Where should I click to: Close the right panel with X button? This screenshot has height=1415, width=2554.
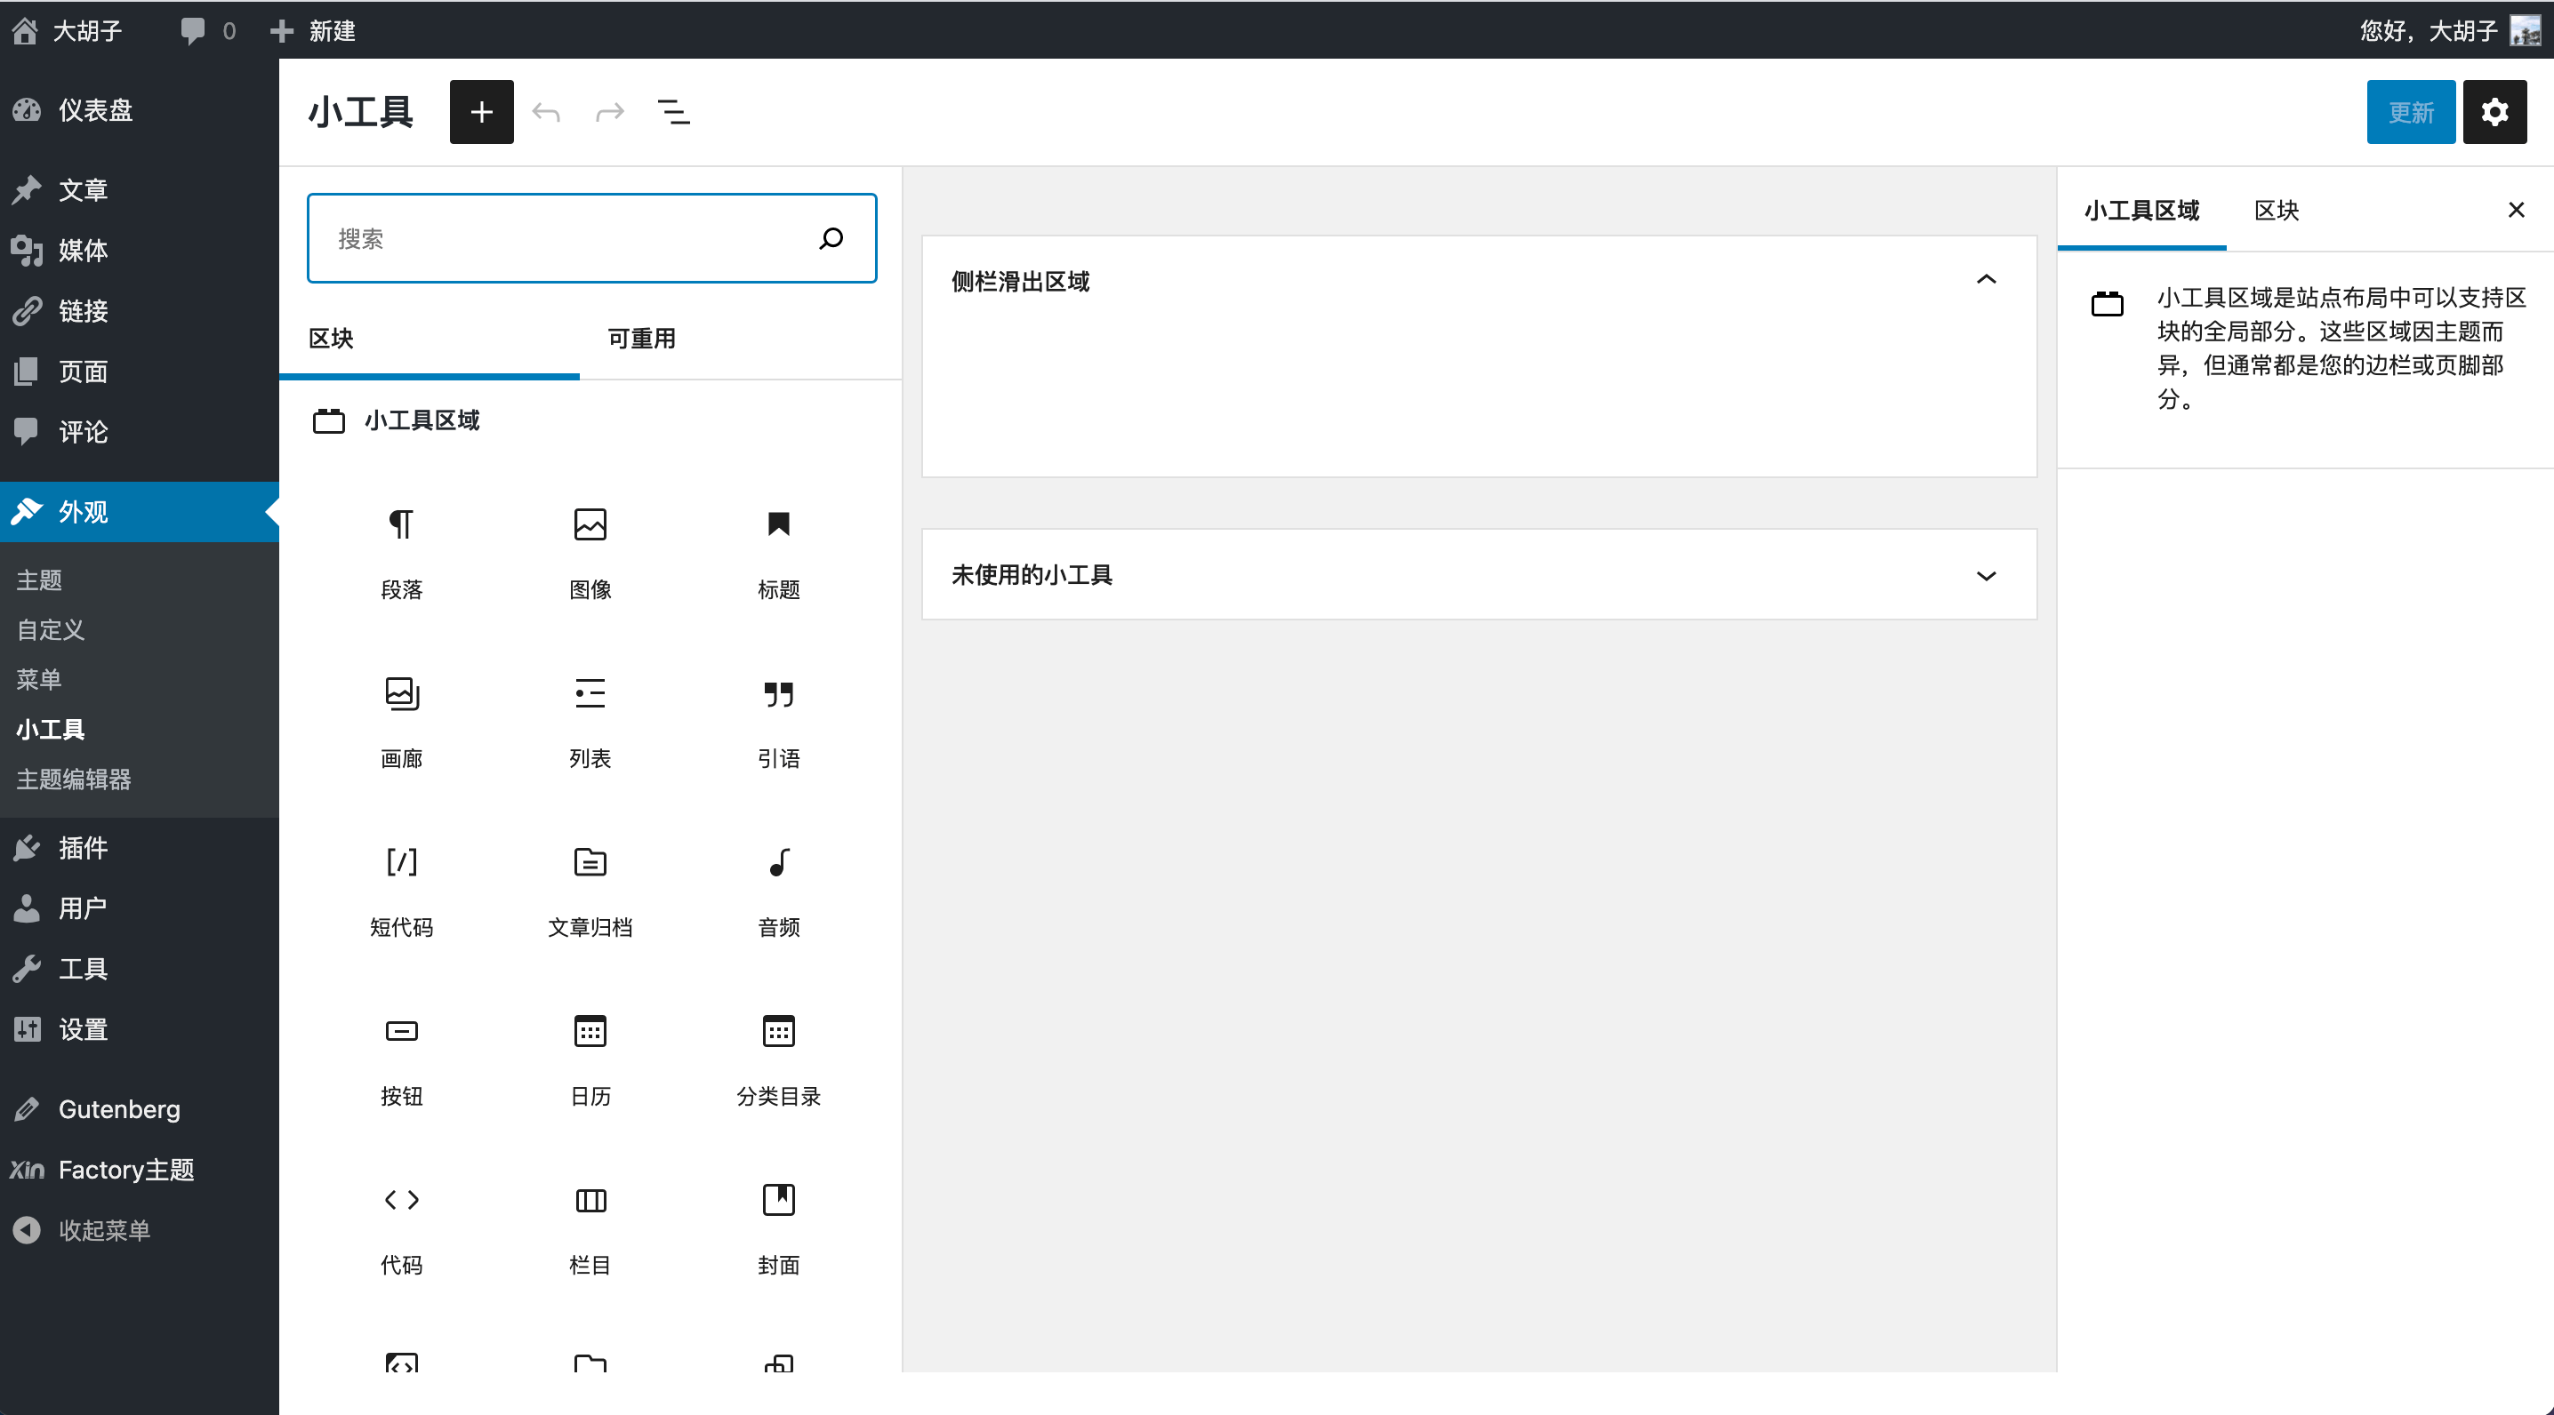point(2516,209)
